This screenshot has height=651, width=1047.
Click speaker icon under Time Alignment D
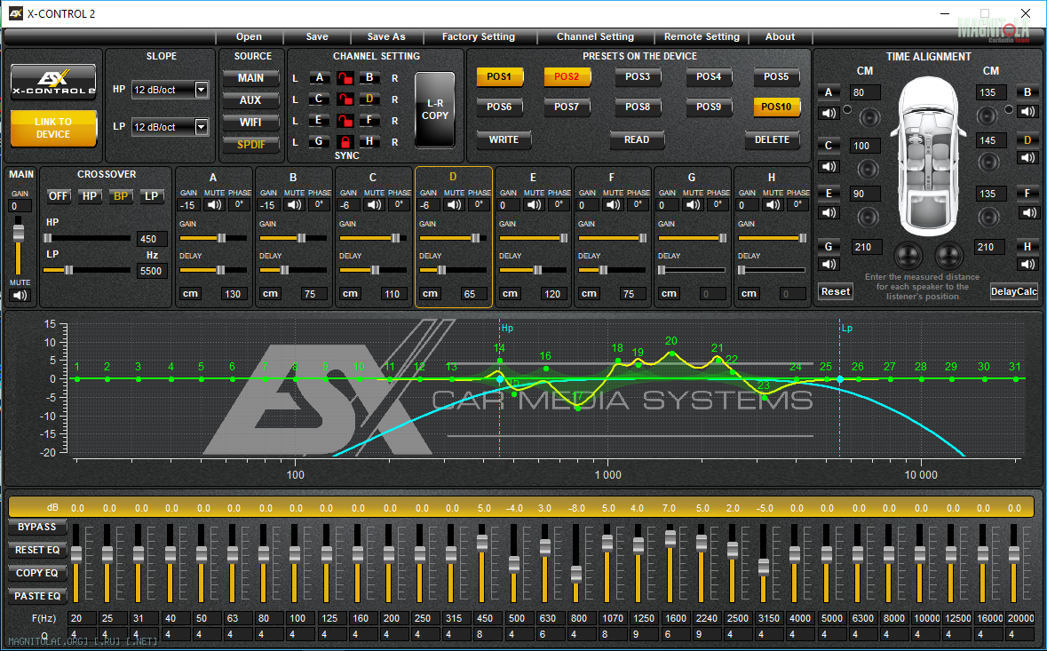pyautogui.click(x=1027, y=157)
